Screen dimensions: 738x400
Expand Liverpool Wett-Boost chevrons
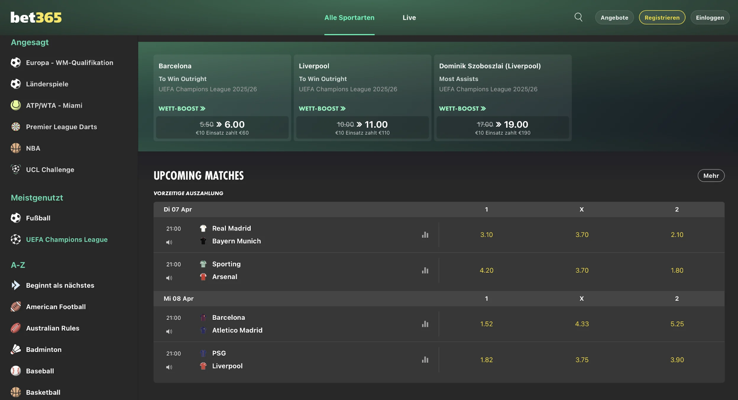coord(343,108)
